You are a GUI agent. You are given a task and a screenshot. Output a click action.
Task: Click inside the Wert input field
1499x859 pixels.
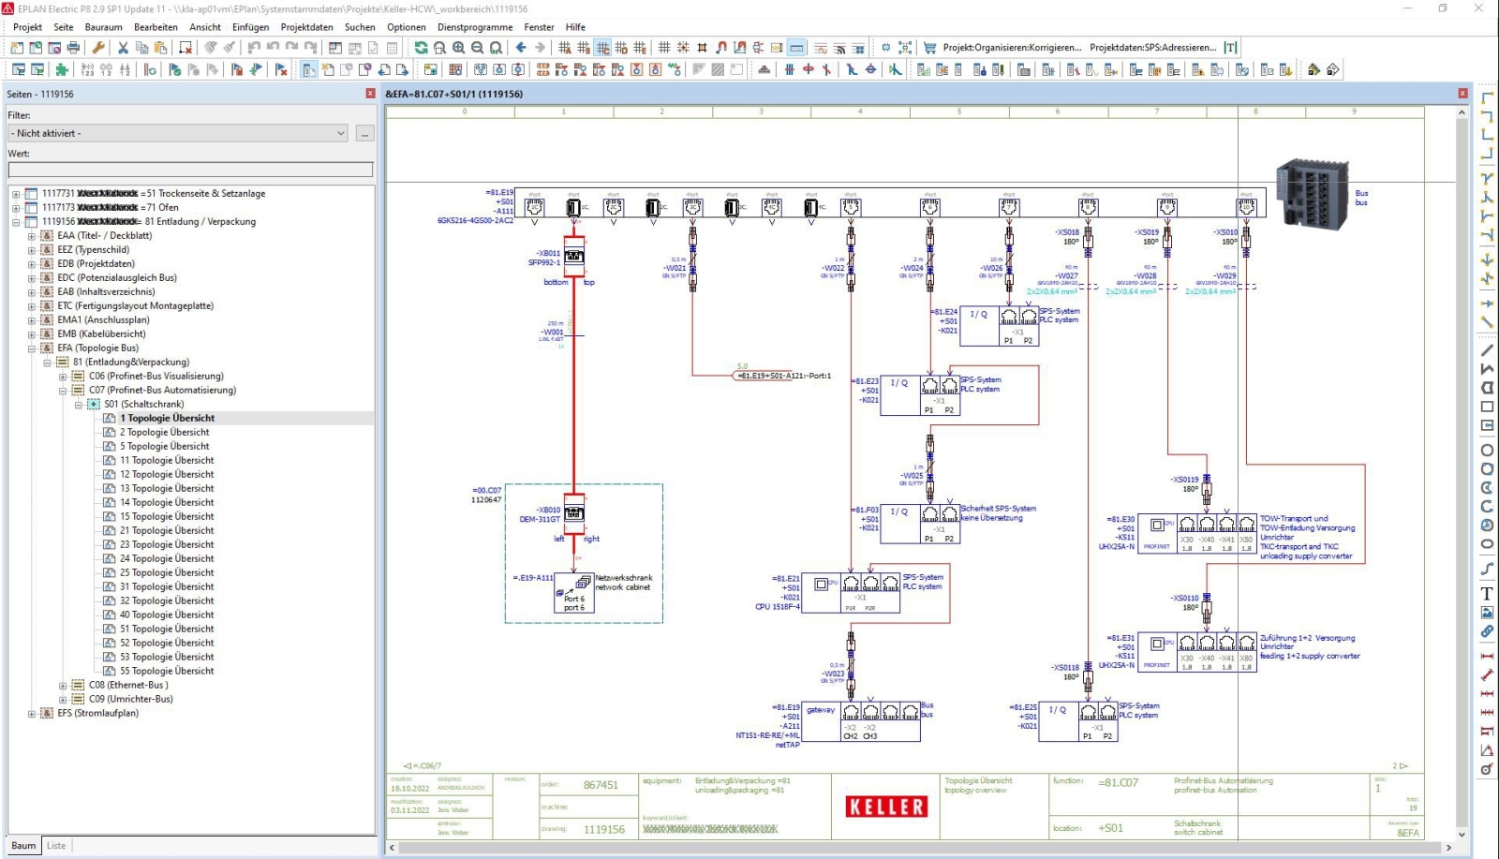tap(187, 170)
